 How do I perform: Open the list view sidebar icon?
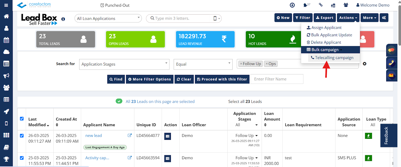tap(6, 64)
